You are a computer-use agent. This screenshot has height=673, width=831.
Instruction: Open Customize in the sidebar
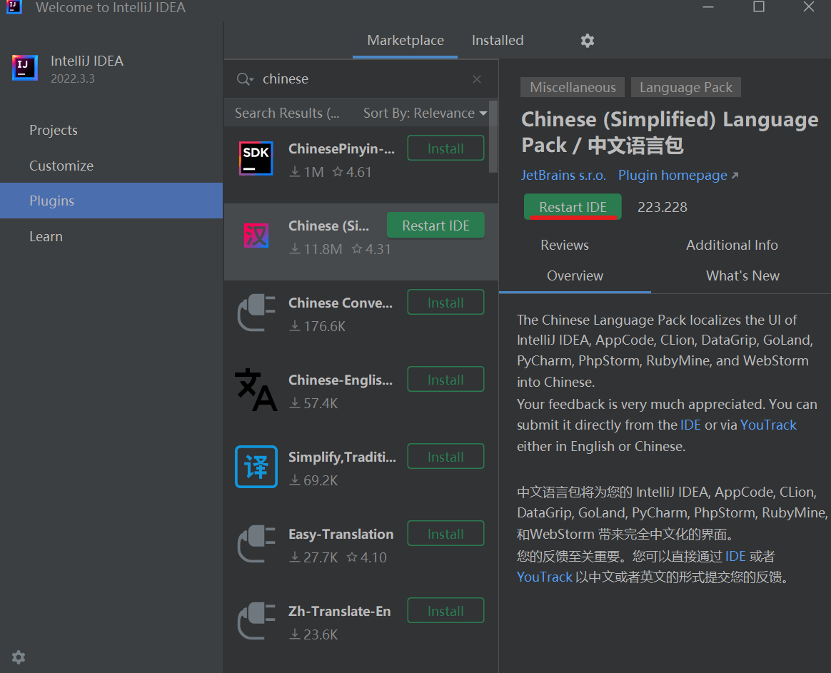(x=111, y=166)
